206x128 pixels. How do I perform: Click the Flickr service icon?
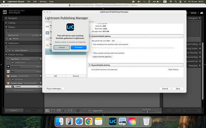point(8,71)
